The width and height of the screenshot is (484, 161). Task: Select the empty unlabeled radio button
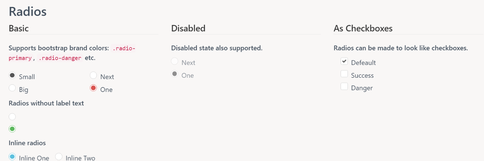12,117
